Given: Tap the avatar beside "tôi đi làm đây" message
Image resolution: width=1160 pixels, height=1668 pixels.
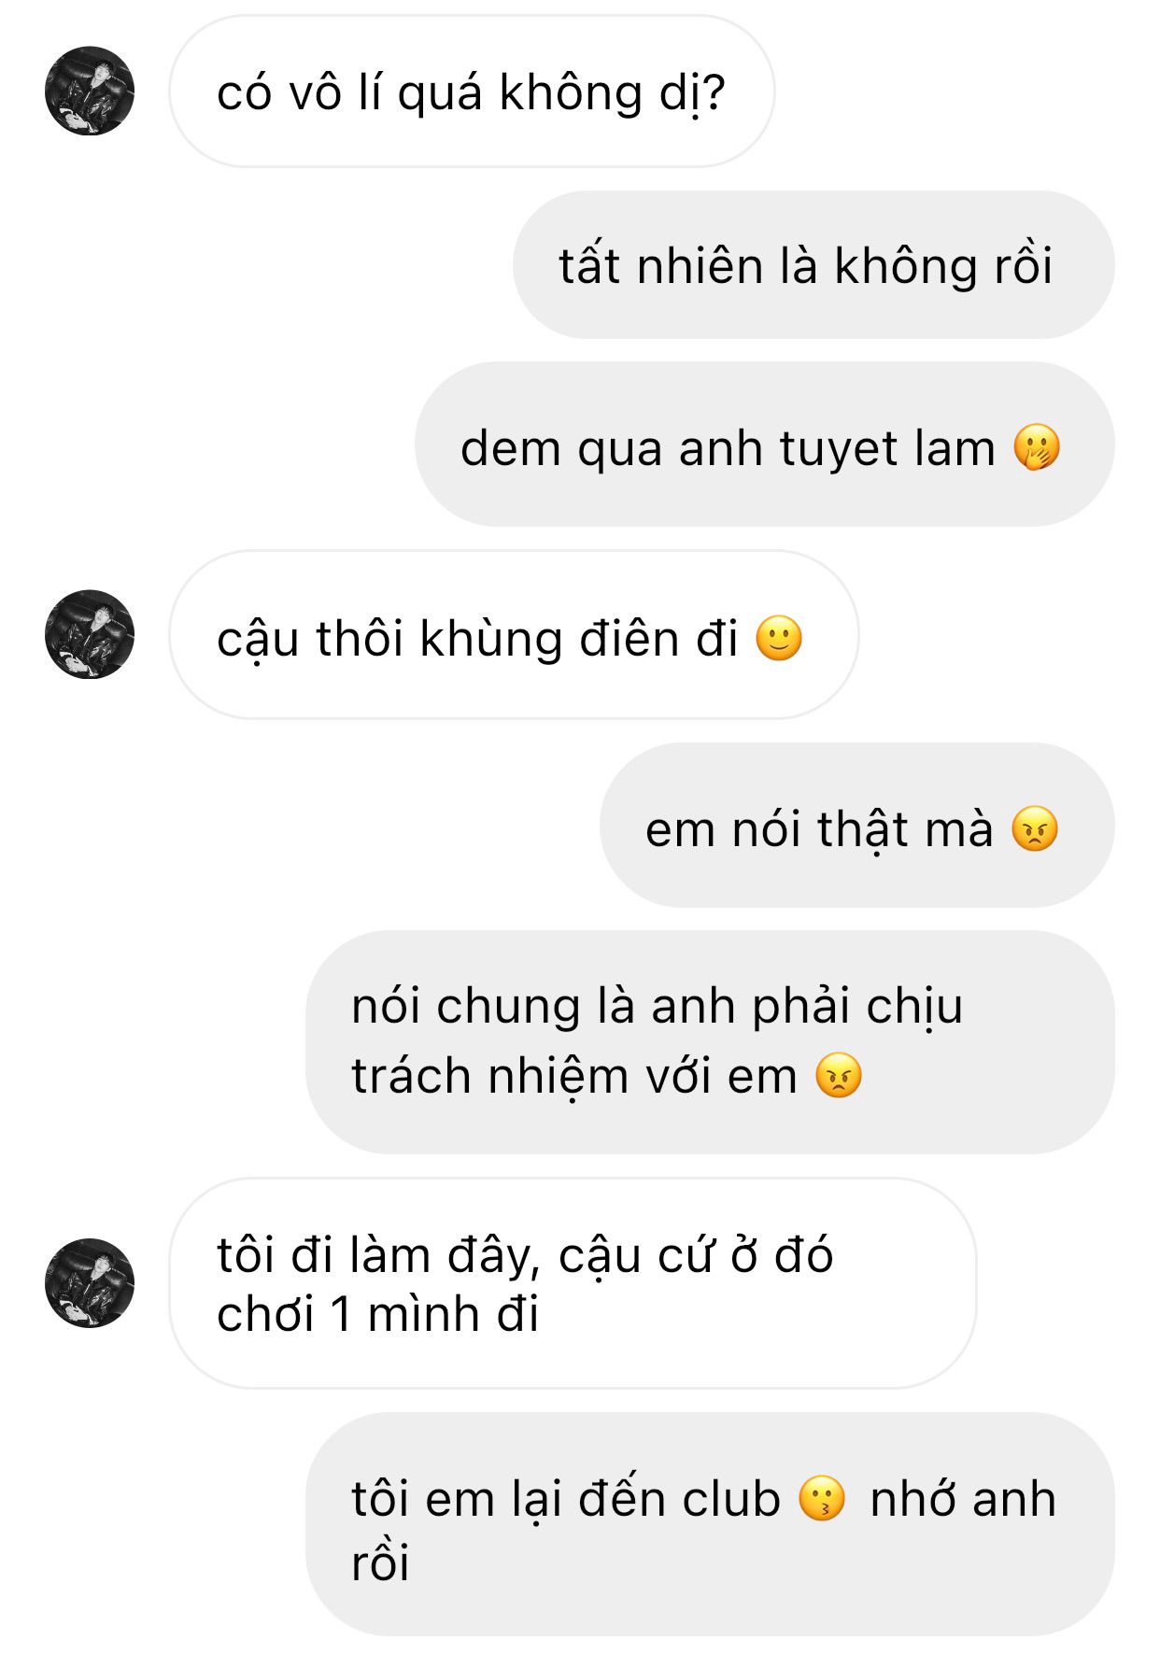Looking at the screenshot, I should [x=90, y=1282].
